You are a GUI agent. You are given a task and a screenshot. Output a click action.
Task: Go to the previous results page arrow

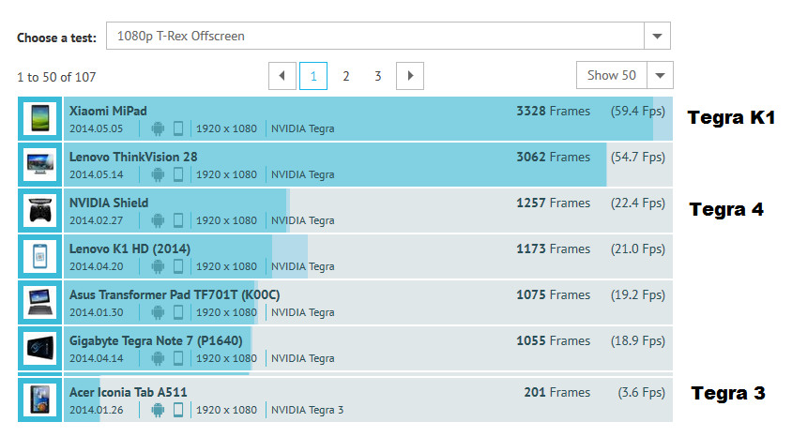click(282, 76)
